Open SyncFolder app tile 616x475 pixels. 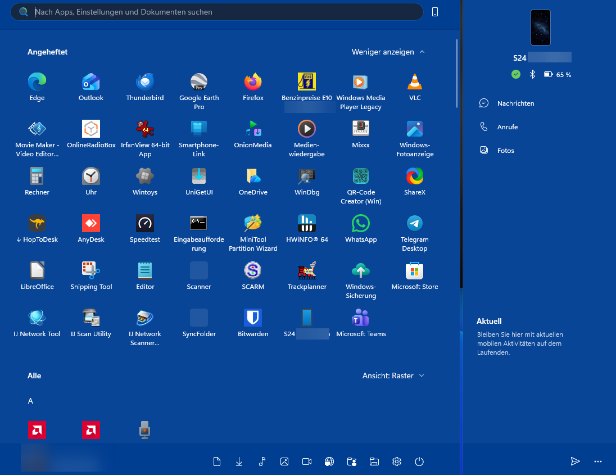199,323
